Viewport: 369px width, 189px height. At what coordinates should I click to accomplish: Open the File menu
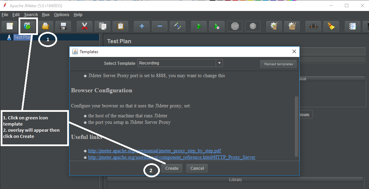coord(5,15)
